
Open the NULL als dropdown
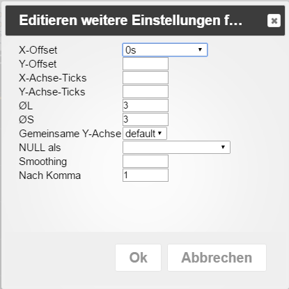click(x=176, y=147)
